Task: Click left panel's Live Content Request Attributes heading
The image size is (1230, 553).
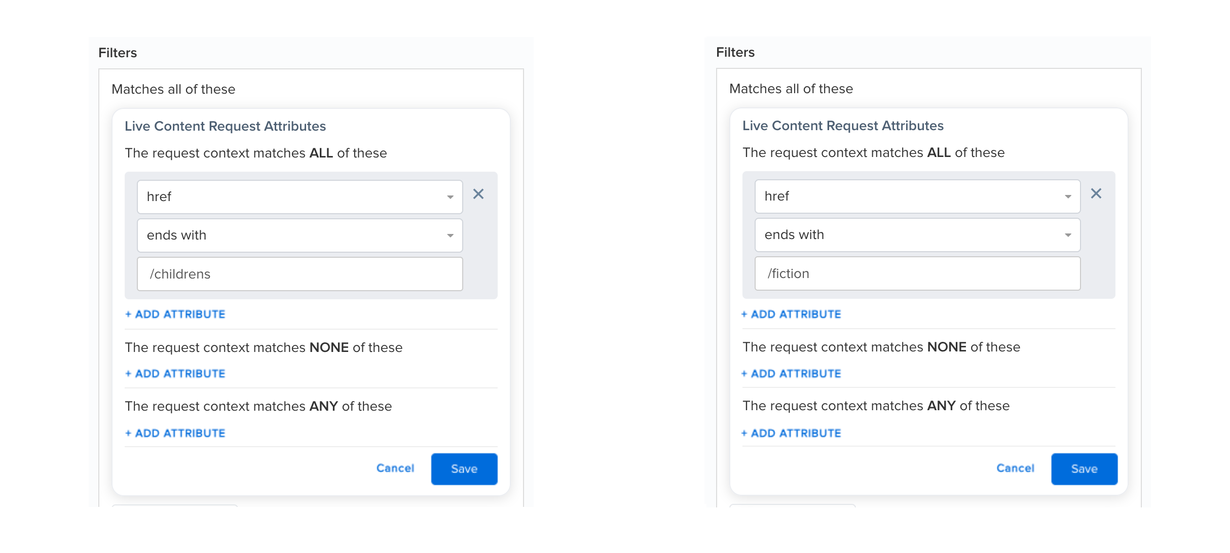Action: [x=226, y=126]
